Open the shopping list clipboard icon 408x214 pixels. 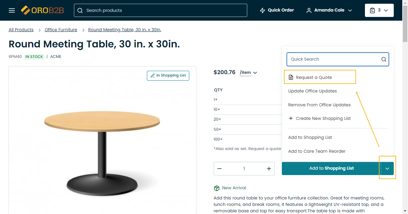point(372,10)
